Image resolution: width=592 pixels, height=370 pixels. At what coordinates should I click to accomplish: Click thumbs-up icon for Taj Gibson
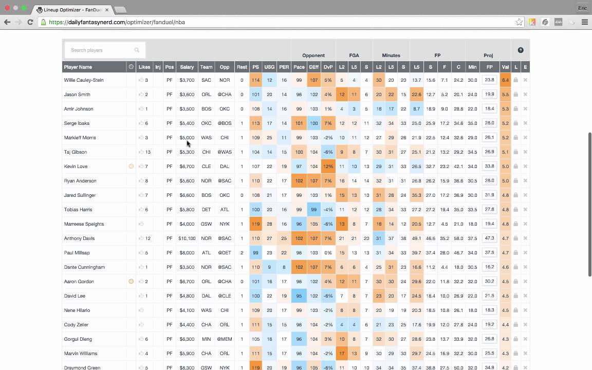point(141,152)
